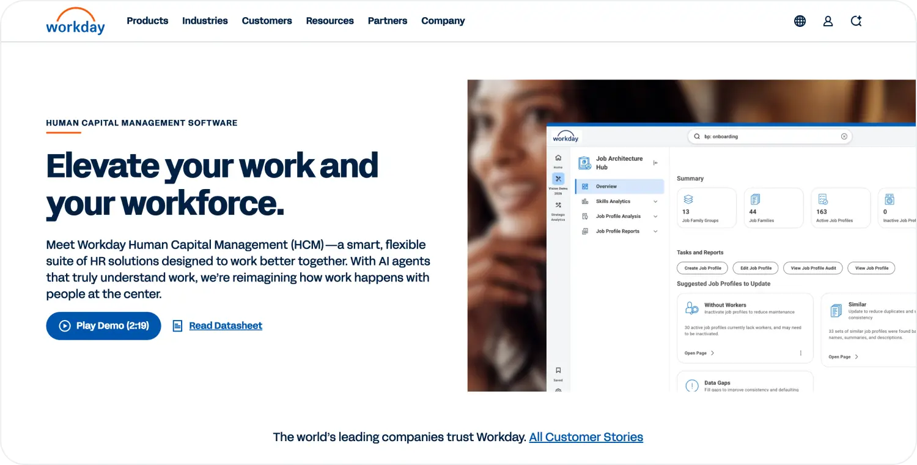Click the Workday logo inside the demo app
The height and width of the screenshot is (465, 917).
565,137
